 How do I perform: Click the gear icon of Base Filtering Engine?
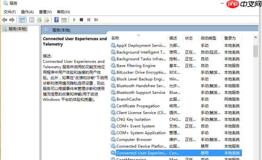[x=113, y=66]
